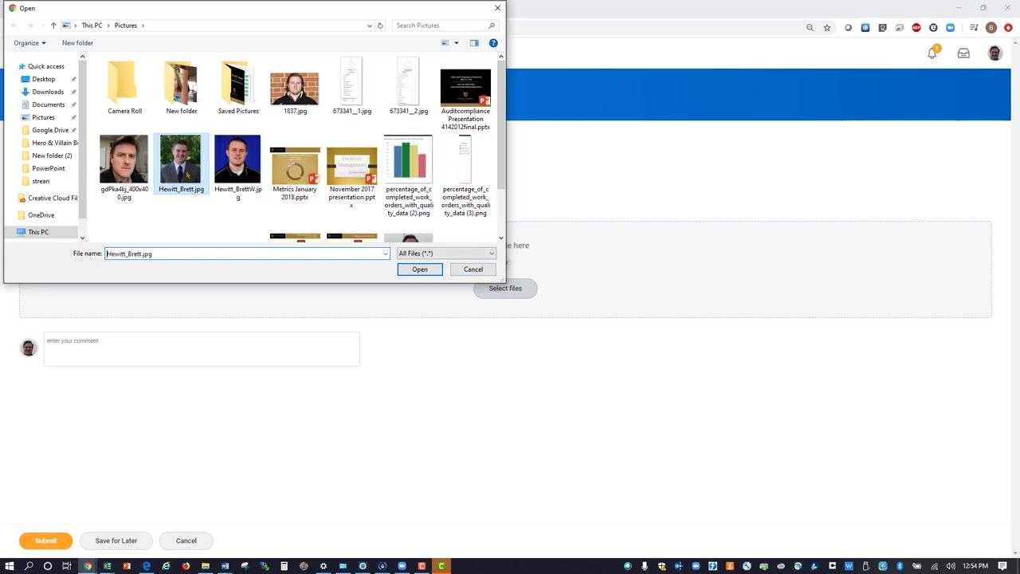
Task: Click the Select files button
Action: (x=505, y=289)
